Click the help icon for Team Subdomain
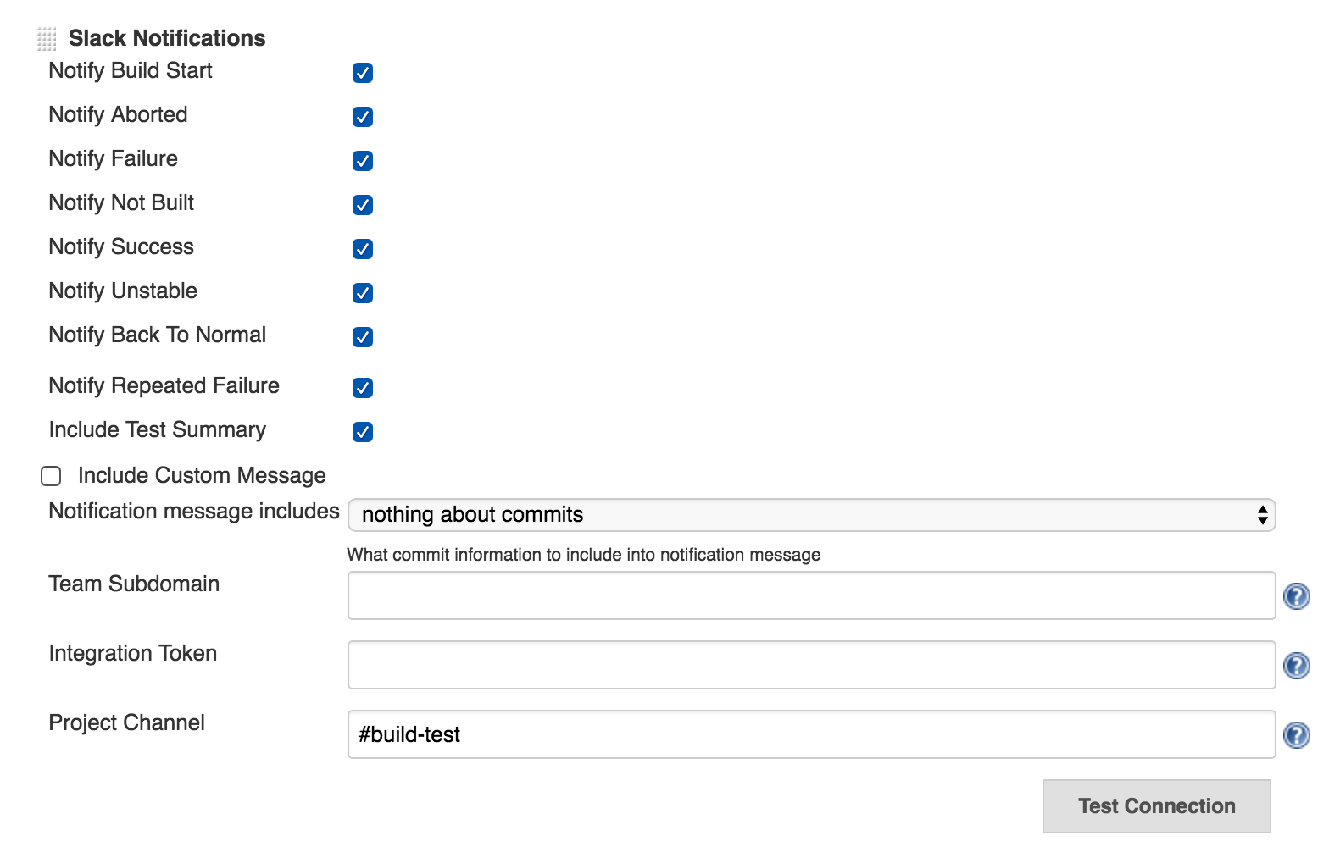The image size is (1329, 847). [1296, 596]
